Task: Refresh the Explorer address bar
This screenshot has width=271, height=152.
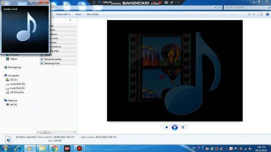Action: coord(220,8)
